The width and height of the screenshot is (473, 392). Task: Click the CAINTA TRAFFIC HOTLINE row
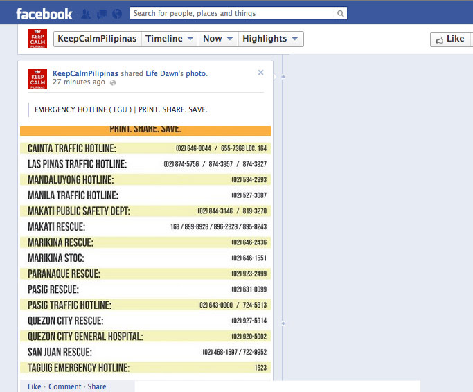[x=145, y=148]
